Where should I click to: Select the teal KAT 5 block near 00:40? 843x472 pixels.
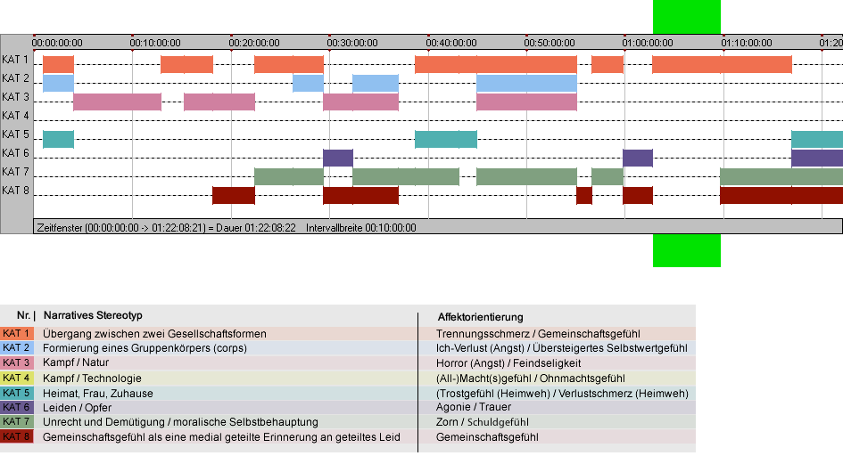coord(446,139)
